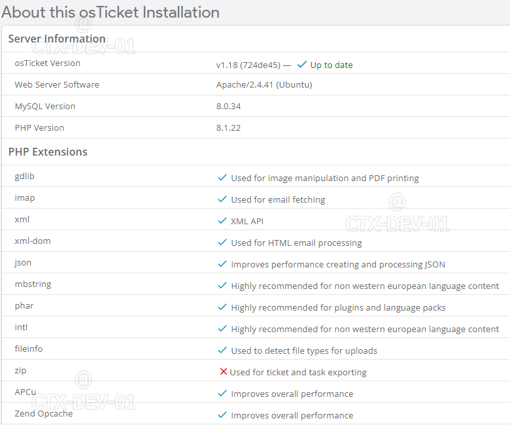Click the 'xml-dom' extension name
510x425 pixels.
point(33,241)
